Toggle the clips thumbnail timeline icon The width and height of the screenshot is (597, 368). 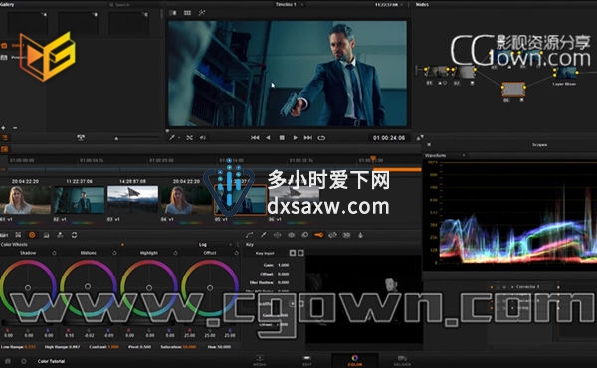(x=4, y=149)
